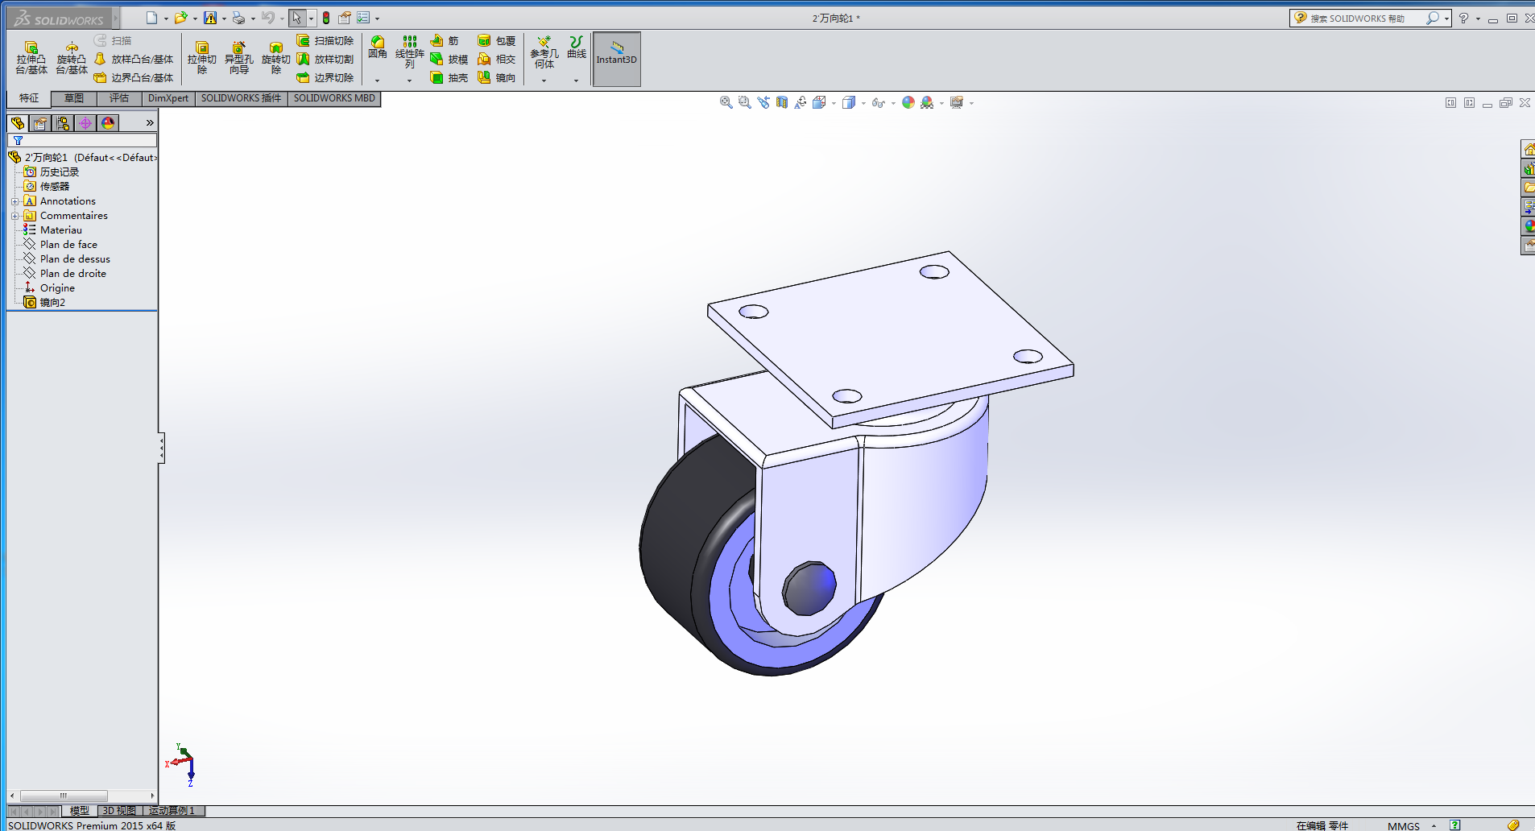Switch to the 草图 sketch tab
Viewport: 1535px width, 831px height.
click(74, 98)
